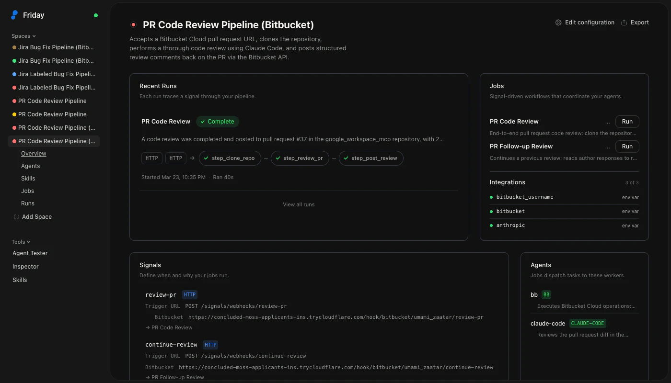Click the step_clone_repo step chip
The width and height of the screenshot is (671, 383).
pyautogui.click(x=230, y=158)
